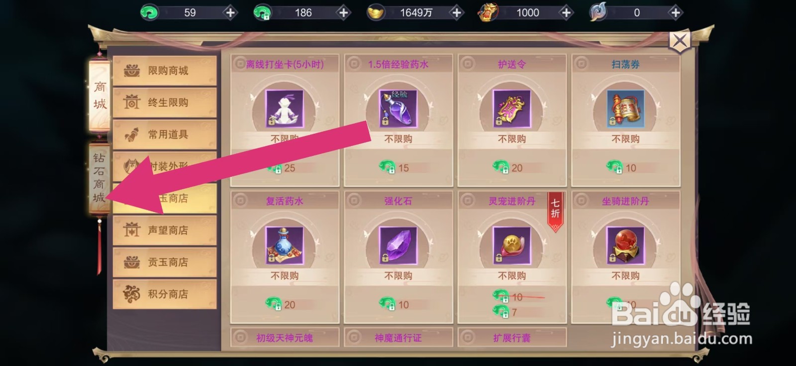Viewport: 796px width, 366px height.
Task: Add bound jade next to 186
Action: click(343, 12)
